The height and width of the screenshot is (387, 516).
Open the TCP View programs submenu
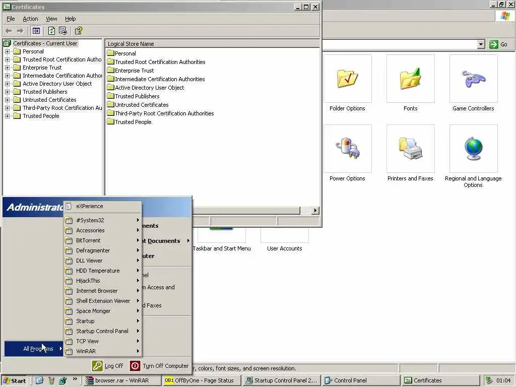click(103, 341)
